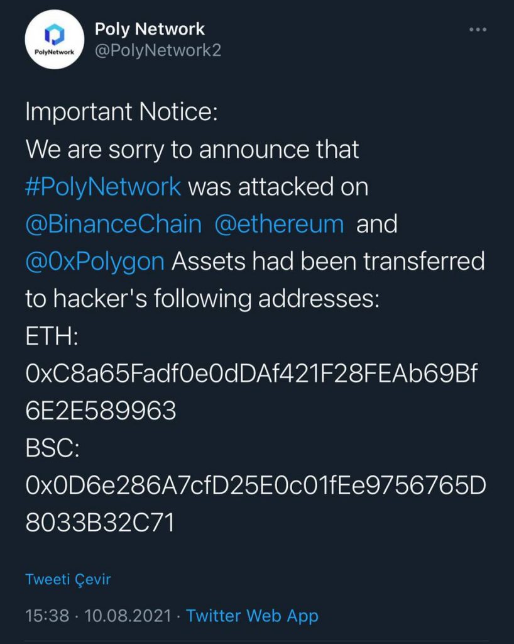This screenshot has width=514, height=644.
Task: Click the ETH address line starting 0xC8a65
Action: pos(252,374)
